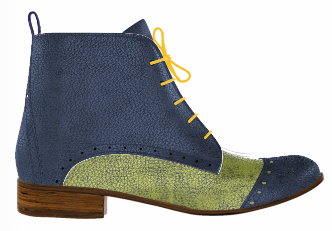The image size is (332, 231).
Task: Click the brown wooden stacked heel
Action: pos(61,198)
